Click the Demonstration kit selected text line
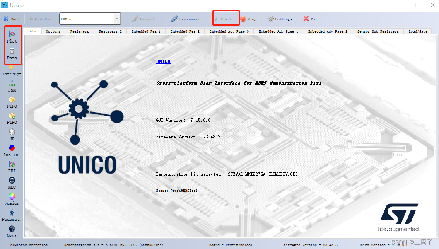 (227, 174)
